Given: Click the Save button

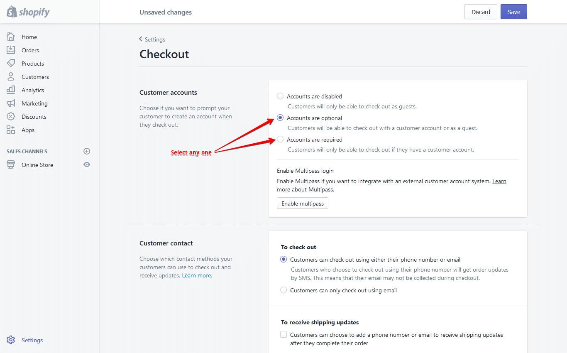Looking at the screenshot, I should (x=513, y=12).
